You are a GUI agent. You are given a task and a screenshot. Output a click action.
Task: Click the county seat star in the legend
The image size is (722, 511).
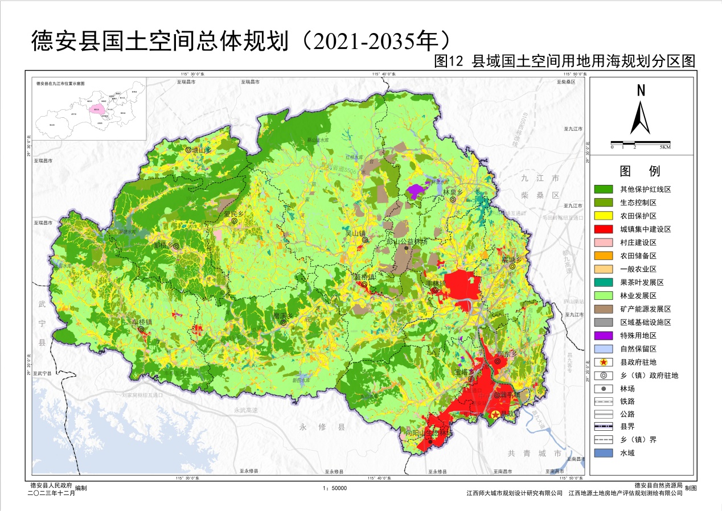603,362
